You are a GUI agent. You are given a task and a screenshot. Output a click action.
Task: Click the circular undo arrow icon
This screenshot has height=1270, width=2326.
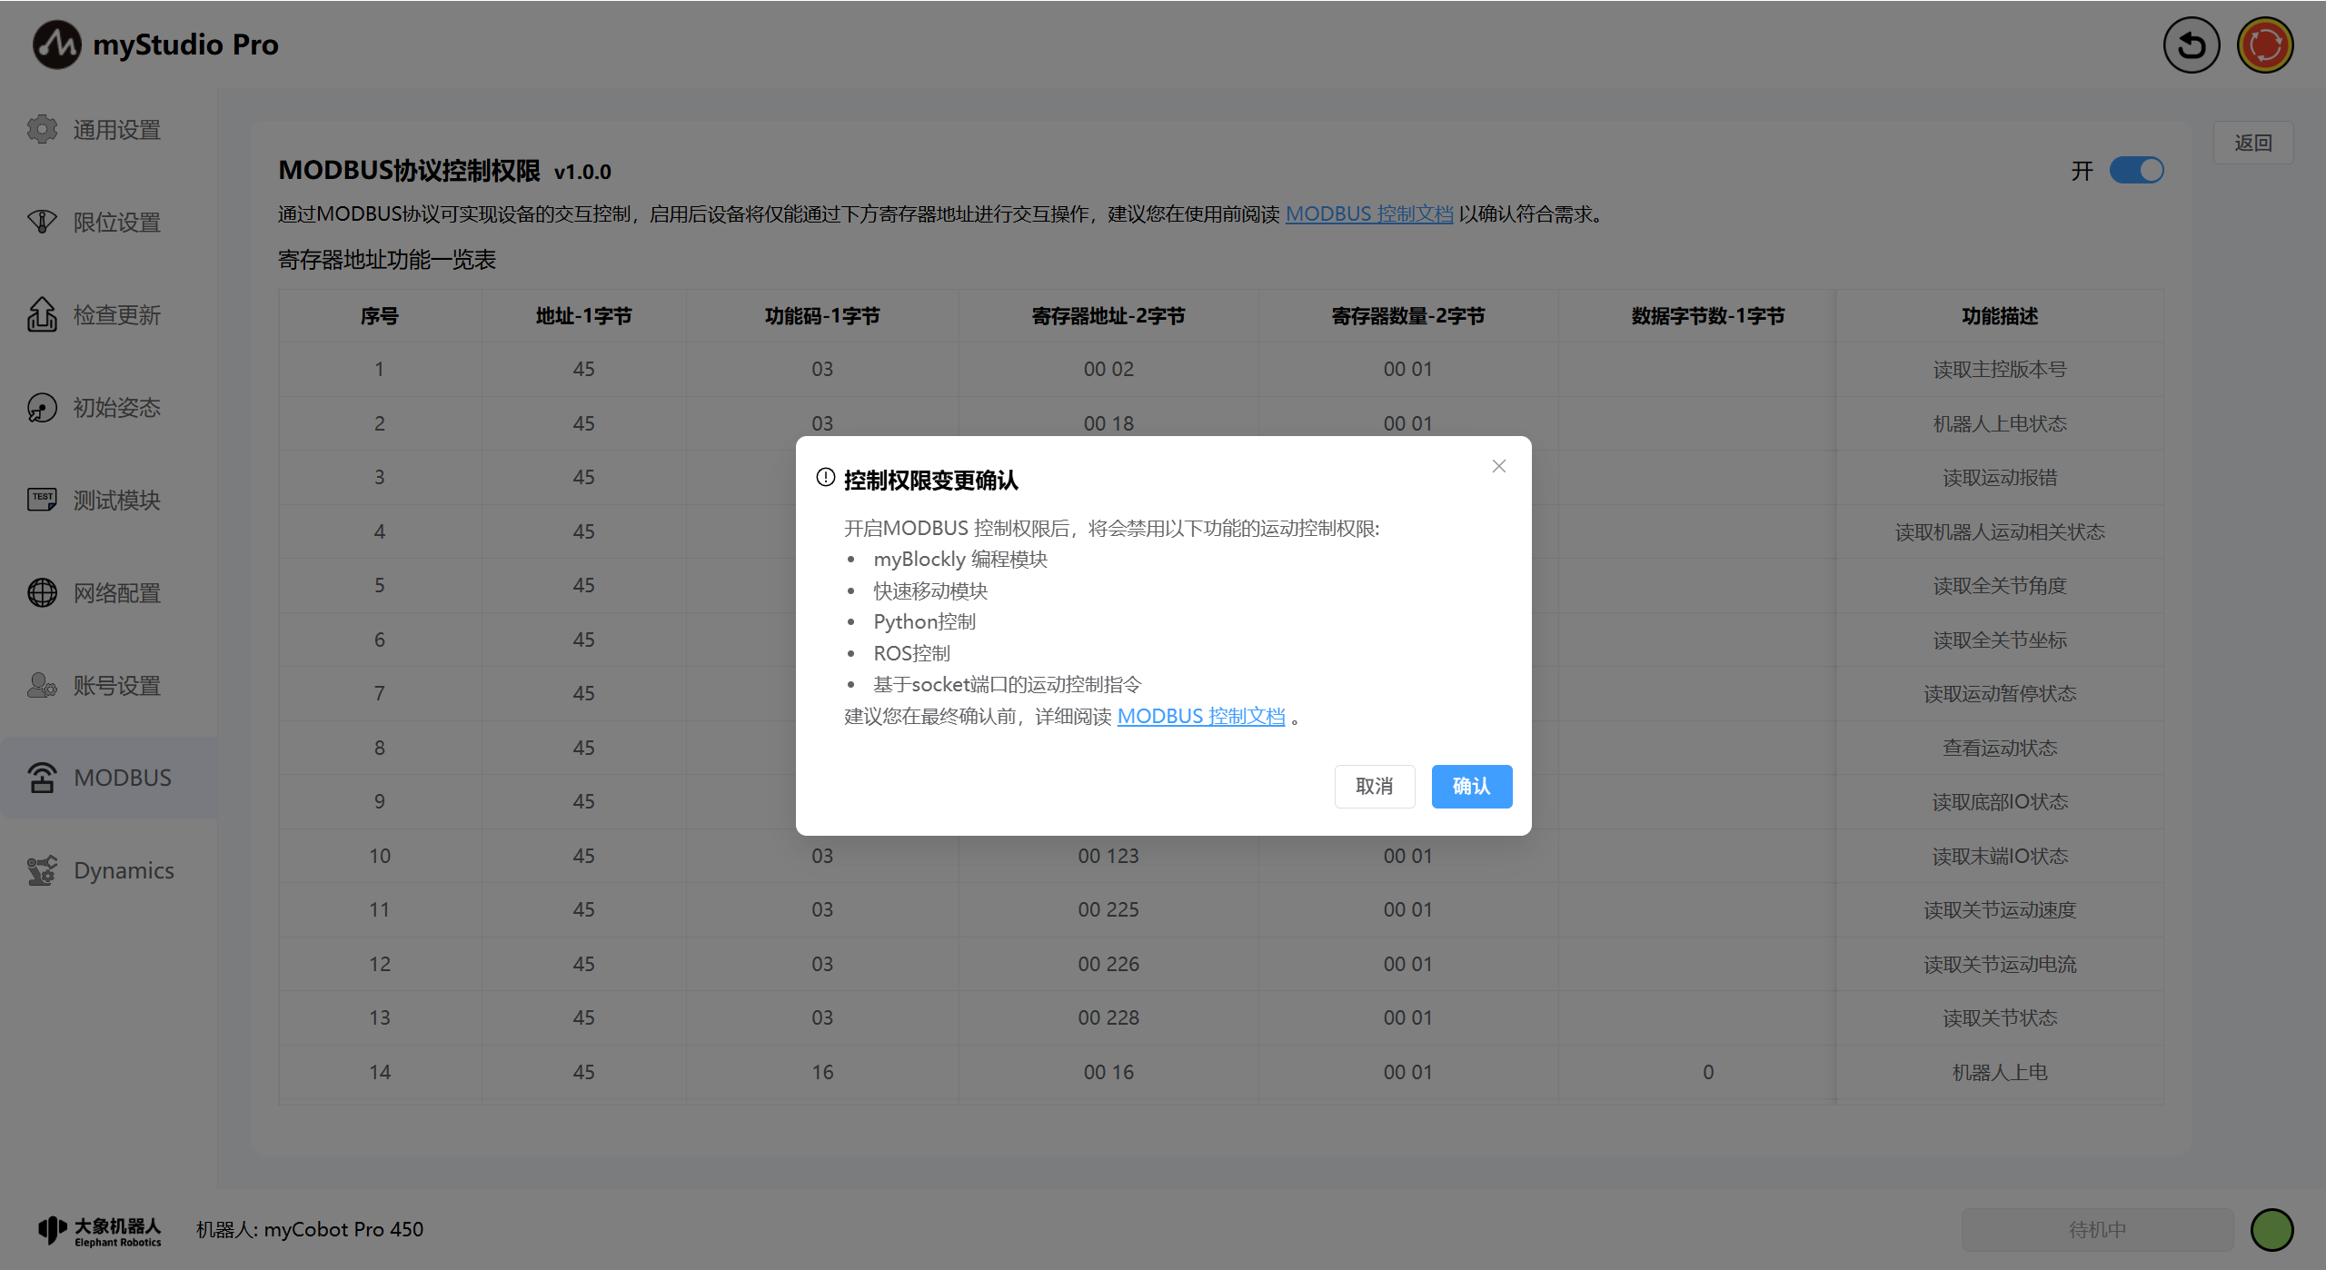click(2191, 45)
